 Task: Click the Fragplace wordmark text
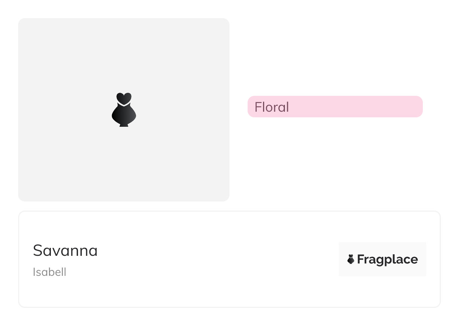(x=387, y=260)
